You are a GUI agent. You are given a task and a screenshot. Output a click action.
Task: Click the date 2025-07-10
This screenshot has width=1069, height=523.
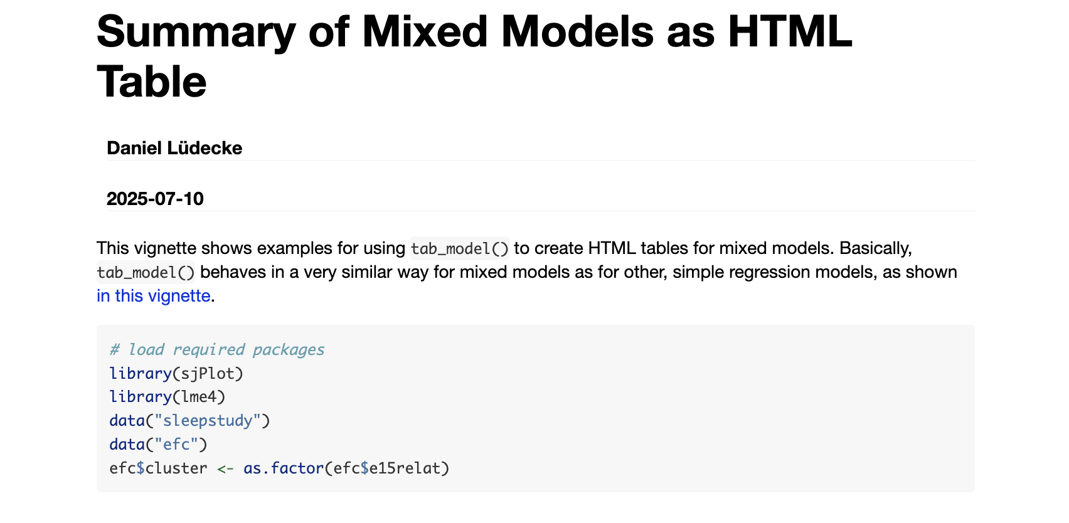[155, 199]
